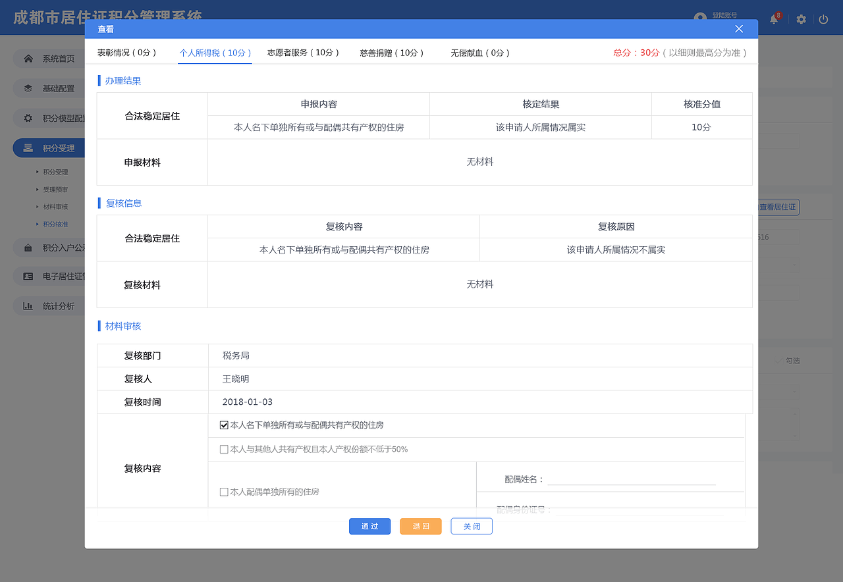This screenshot has width=843, height=582.
Task: Switch to 慈善捐赠 (10分) tab
Action: click(x=392, y=53)
